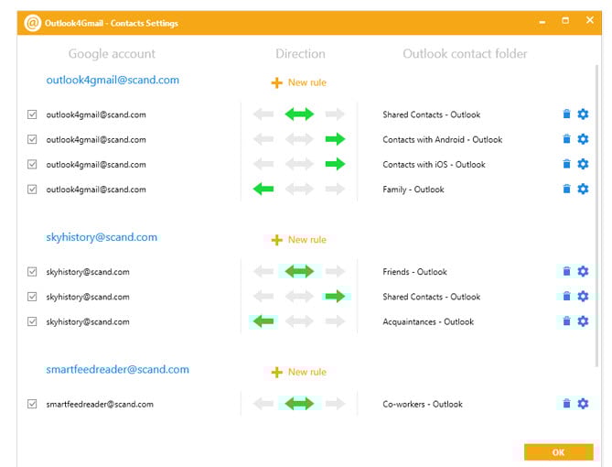
Task: Open settings gear for Contacts with Android rule
Action: (x=583, y=139)
